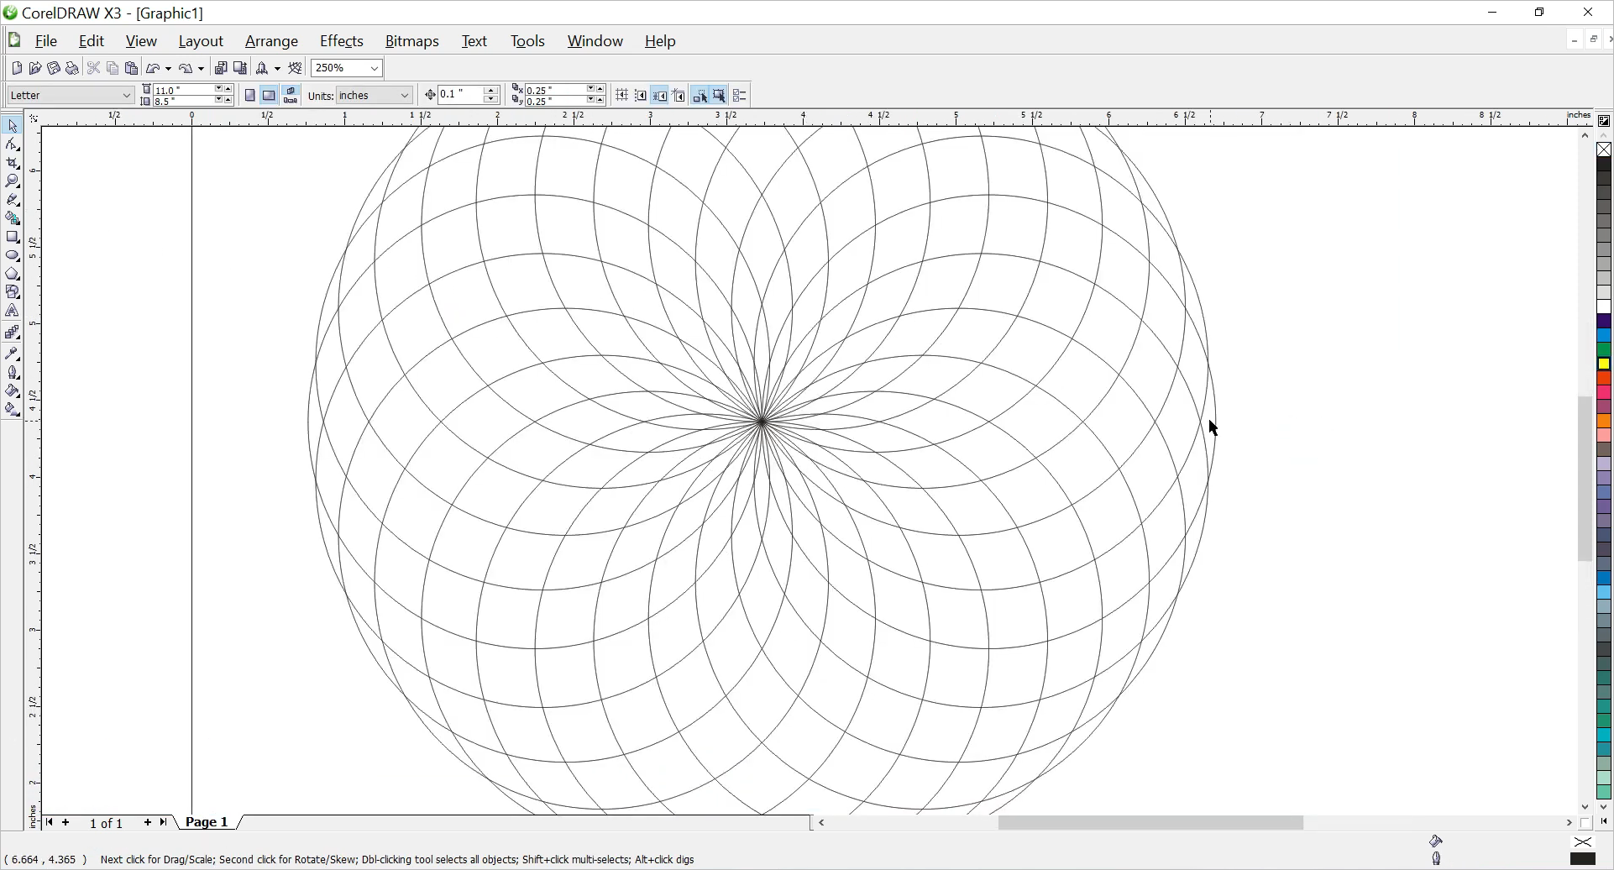Click the Page 1 tab

[207, 822]
